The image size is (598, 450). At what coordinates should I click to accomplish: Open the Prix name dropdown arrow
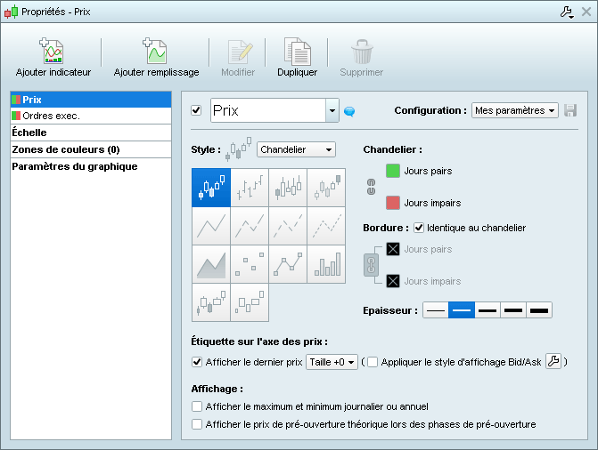pos(332,110)
